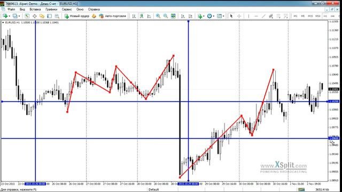Screen dimensions: 342x192
Task: Expand the Indicators dropdown arrow
Action: point(204,16)
